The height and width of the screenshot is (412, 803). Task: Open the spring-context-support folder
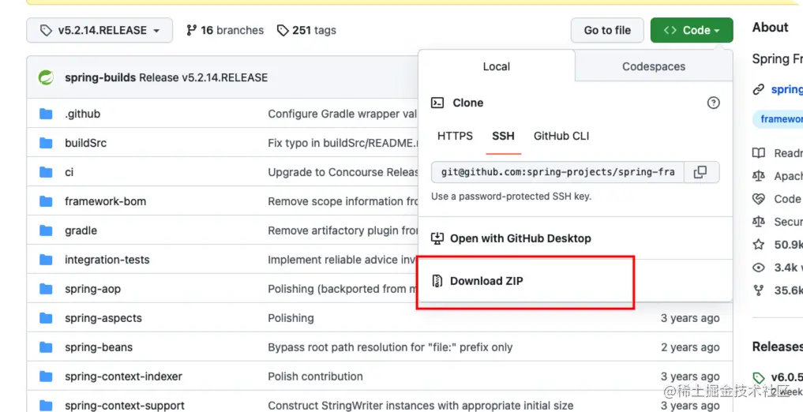click(125, 406)
